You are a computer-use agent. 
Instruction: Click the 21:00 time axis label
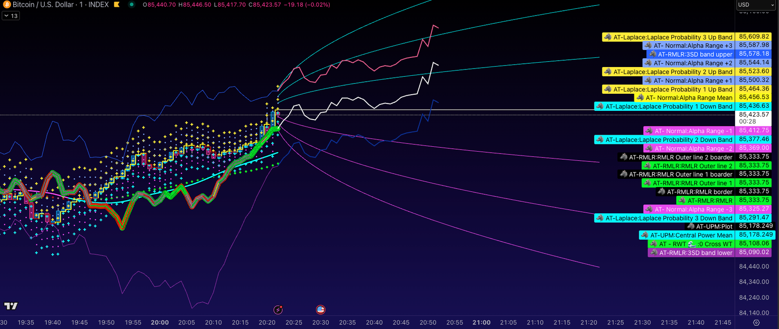(x=482, y=323)
